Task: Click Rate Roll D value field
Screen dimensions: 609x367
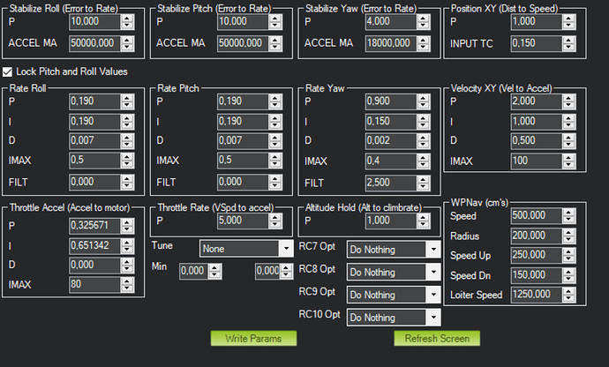Action: coord(94,140)
